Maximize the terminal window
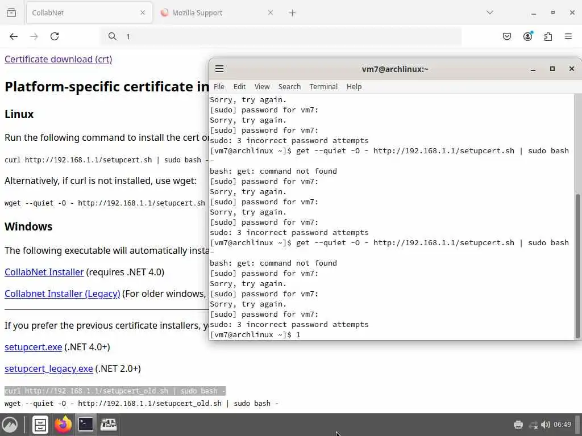 (552, 69)
